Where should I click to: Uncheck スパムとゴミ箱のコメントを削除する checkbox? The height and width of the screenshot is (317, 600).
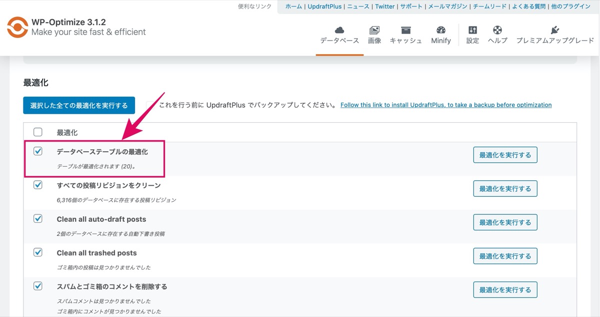[x=38, y=286]
